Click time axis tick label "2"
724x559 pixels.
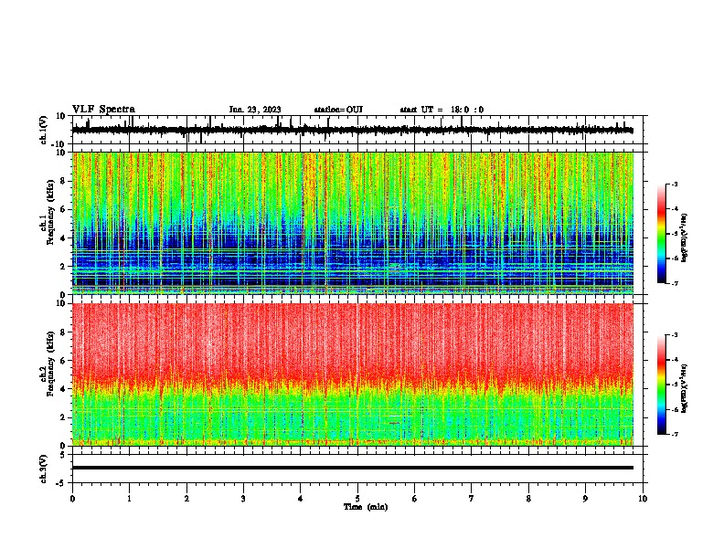click(x=186, y=499)
